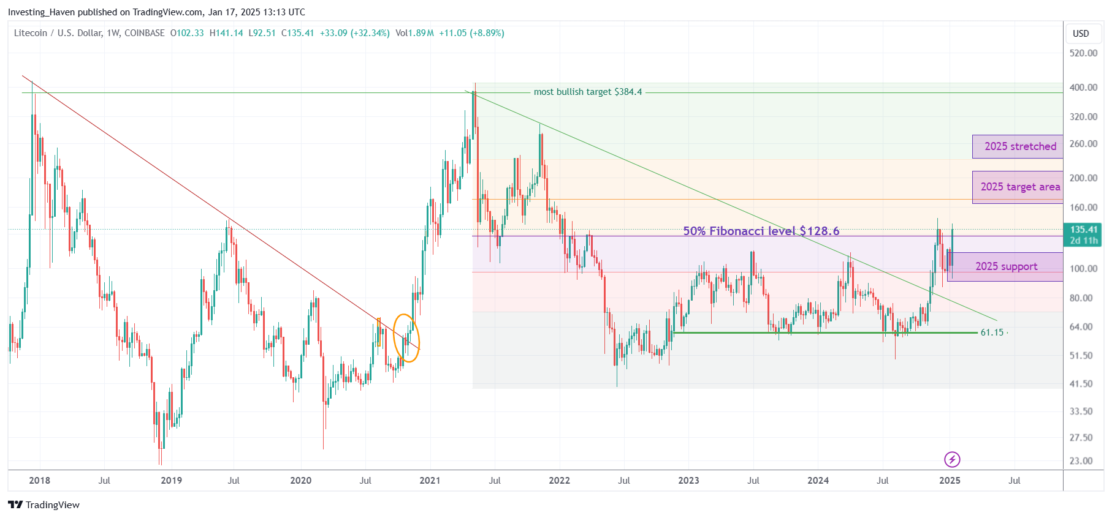Viewport: 1112px width, 518px height.
Task: Click the purple lightning bolt event icon
Action: 951,459
